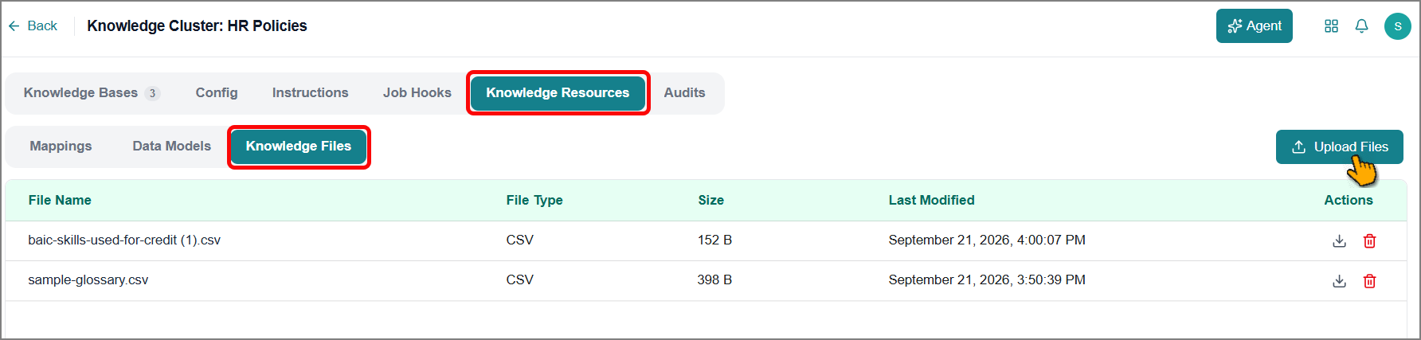Click the Back arrow link
1421x340 pixels.
tap(33, 26)
